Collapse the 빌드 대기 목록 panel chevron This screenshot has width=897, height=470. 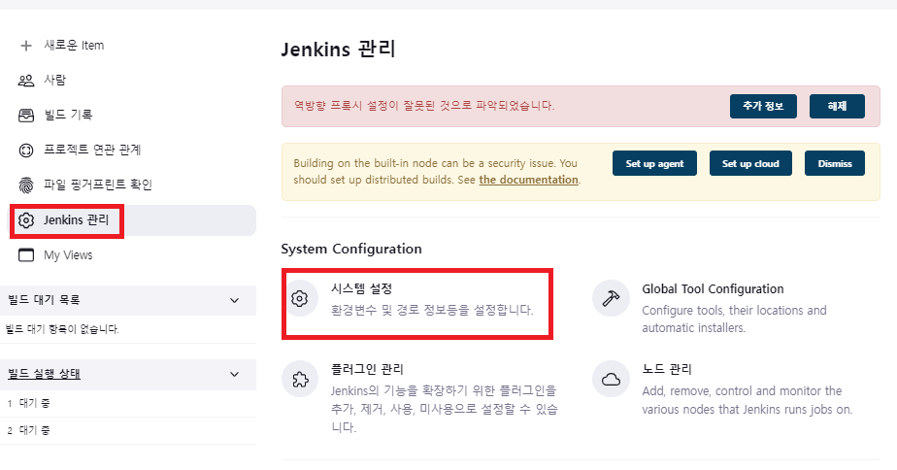(234, 300)
